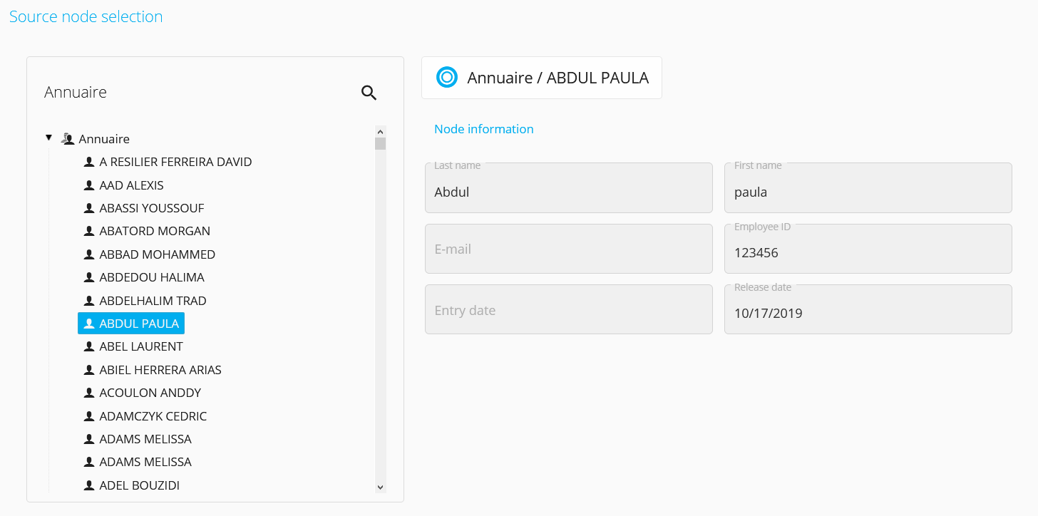This screenshot has height=516, width=1038.
Task: Select ABIEL HERRERA ARIAS entry
Action: [153, 370]
